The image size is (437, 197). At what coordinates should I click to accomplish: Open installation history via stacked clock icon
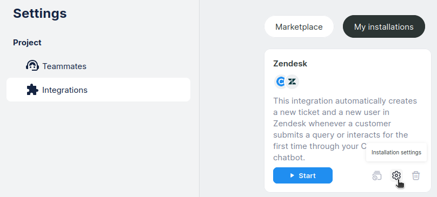[377, 175]
